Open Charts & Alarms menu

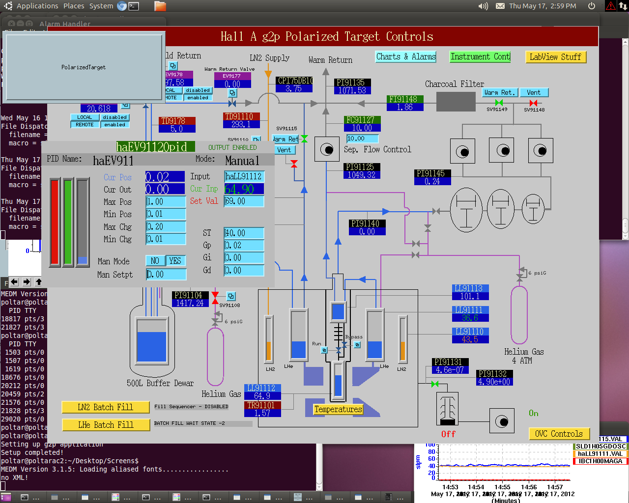406,56
